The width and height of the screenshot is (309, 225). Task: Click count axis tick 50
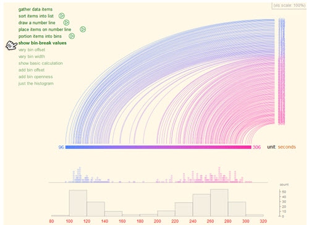coord(284,192)
